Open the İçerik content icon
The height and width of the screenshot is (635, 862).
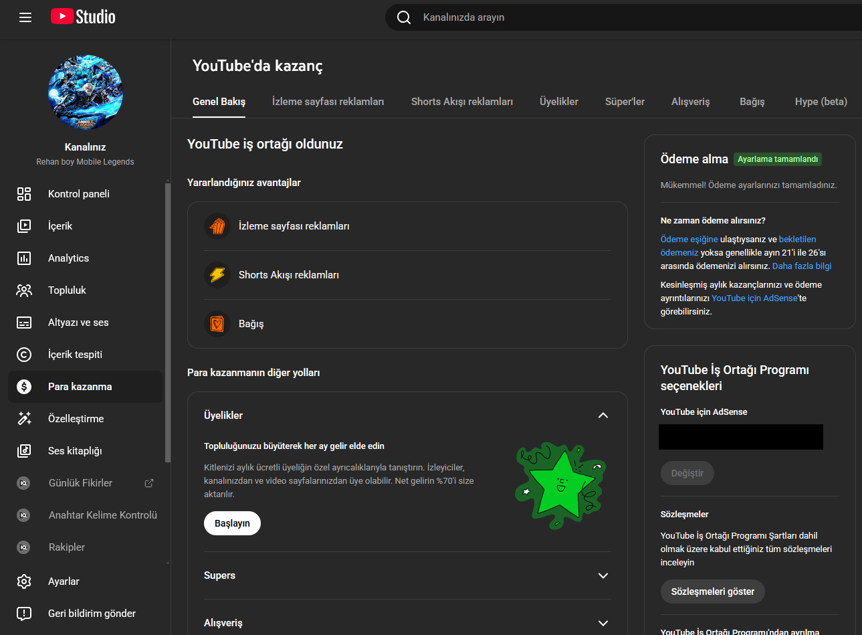pyautogui.click(x=24, y=226)
